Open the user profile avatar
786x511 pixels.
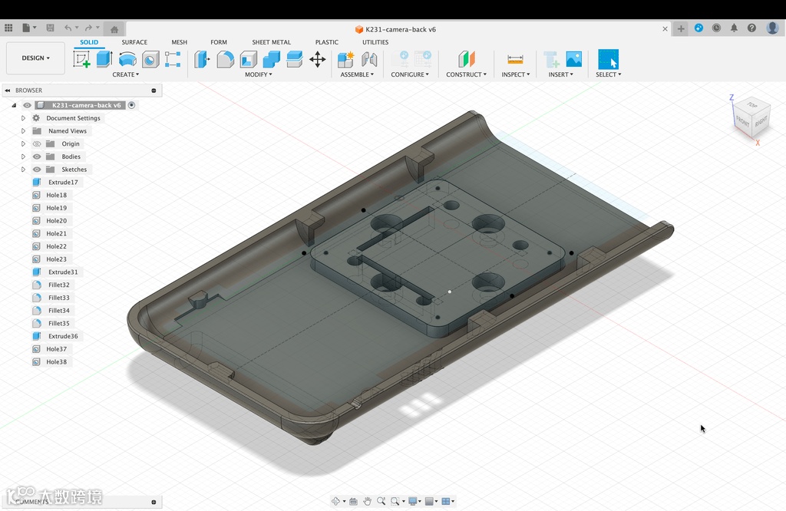tap(772, 28)
